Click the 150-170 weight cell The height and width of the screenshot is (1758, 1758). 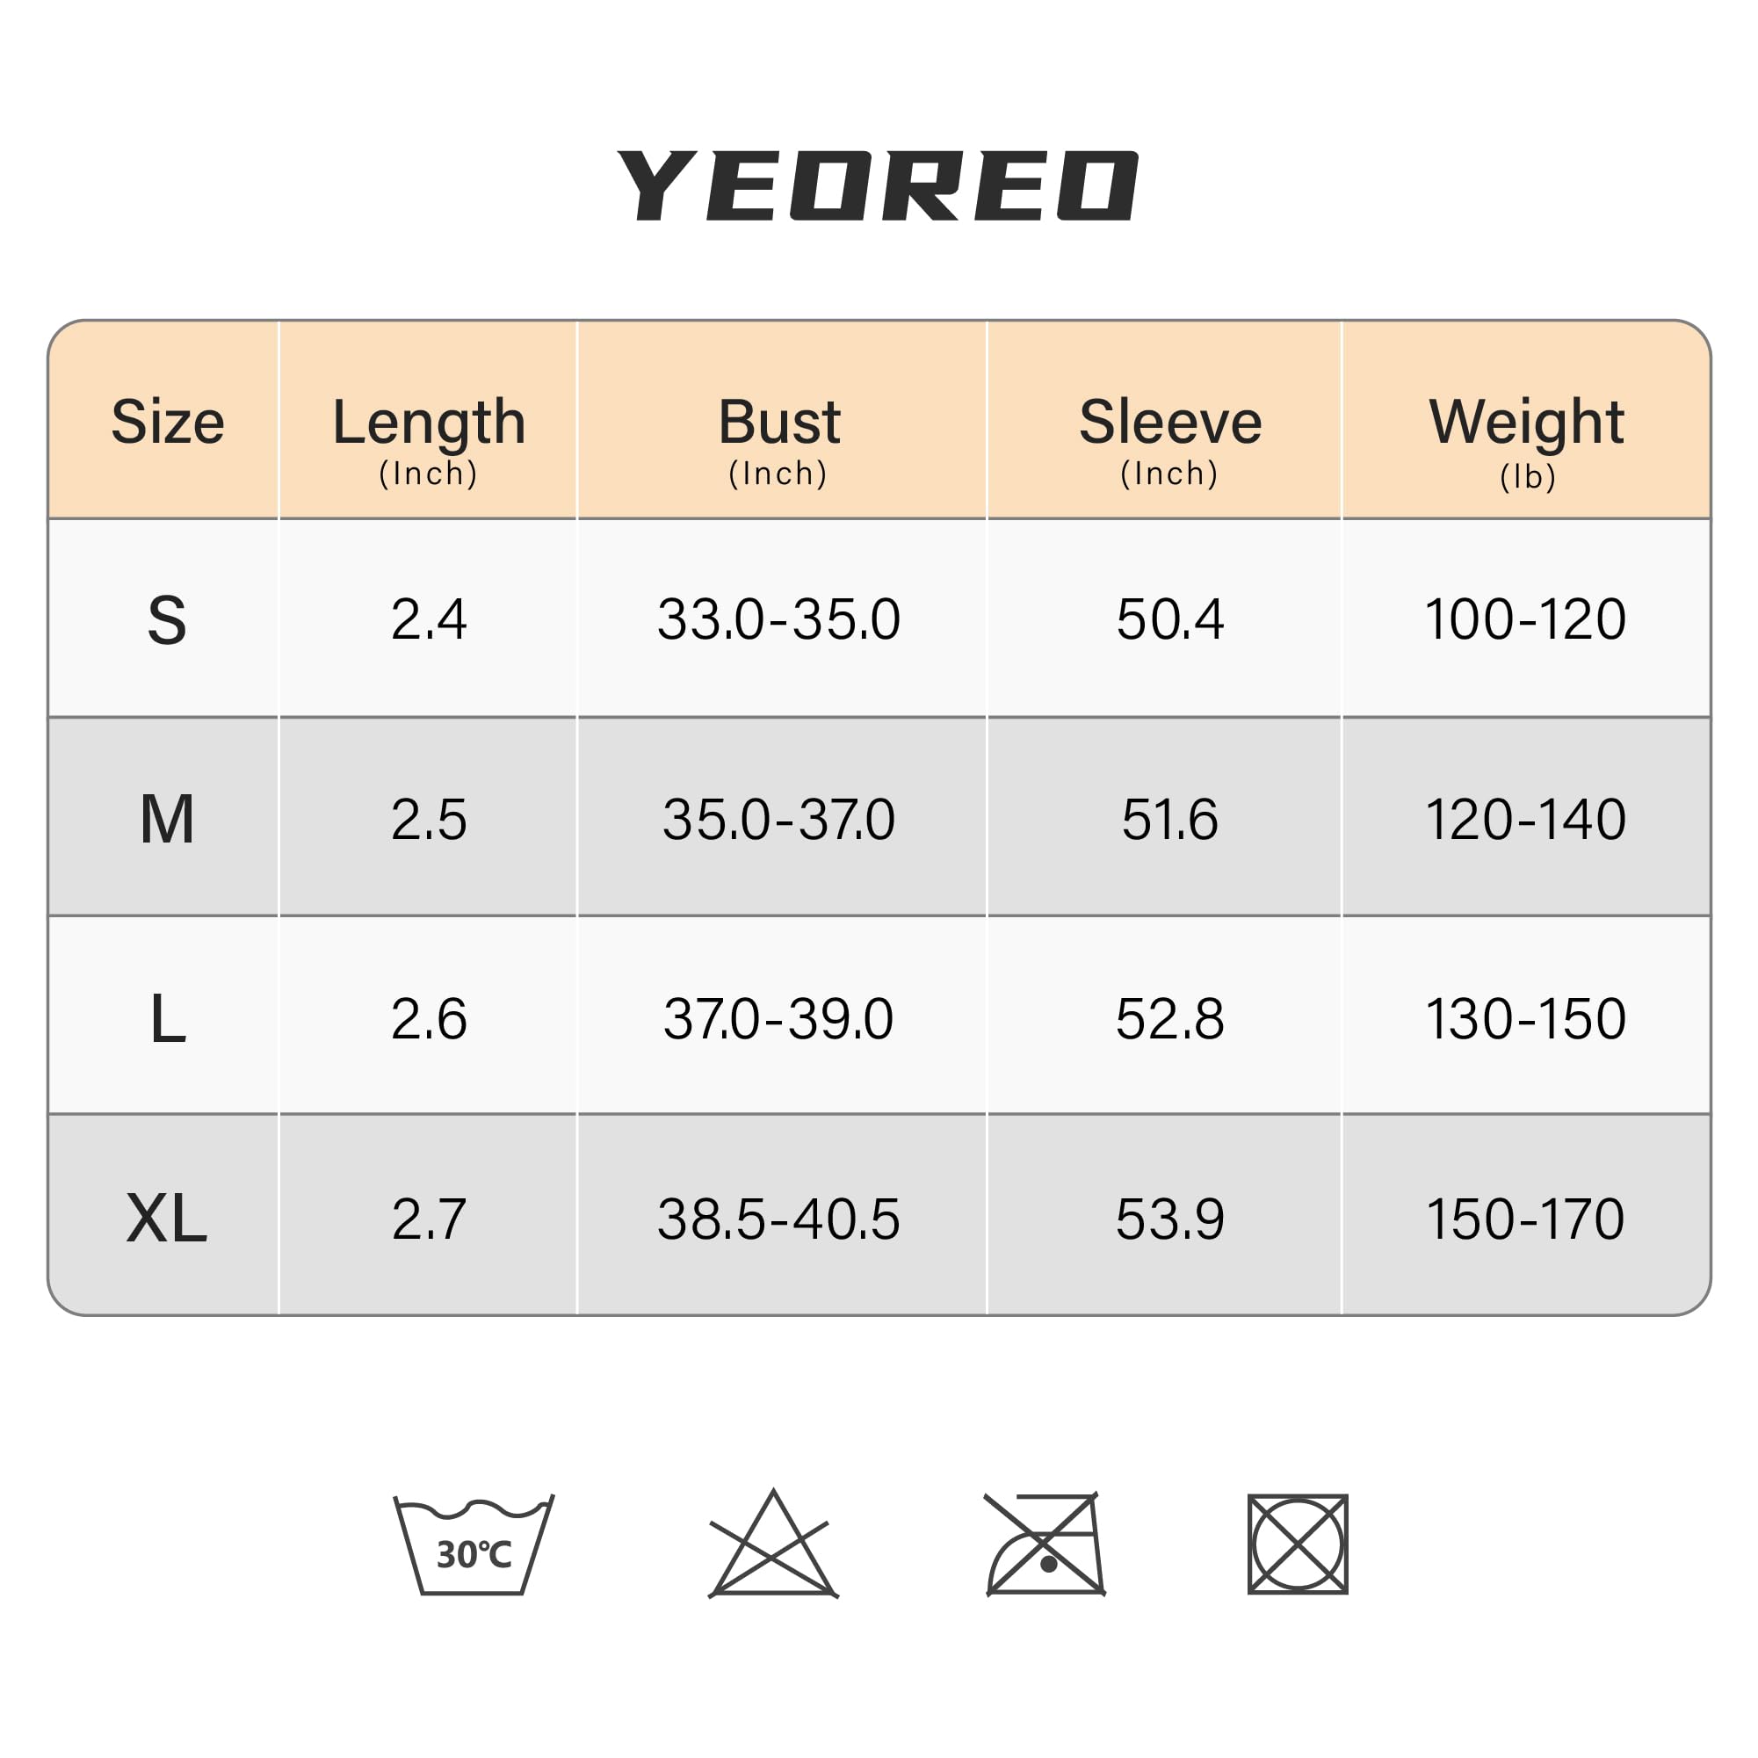click(x=1526, y=1219)
